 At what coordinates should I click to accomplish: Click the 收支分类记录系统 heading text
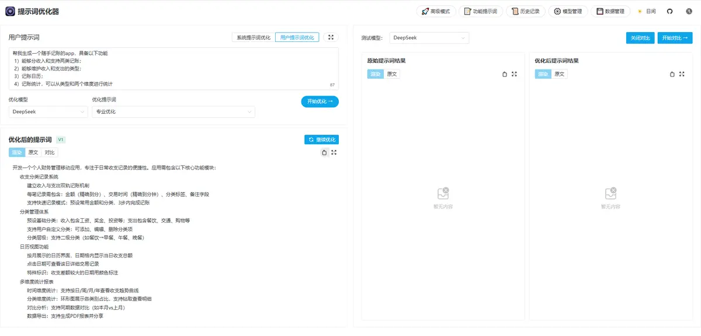click(39, 177)
